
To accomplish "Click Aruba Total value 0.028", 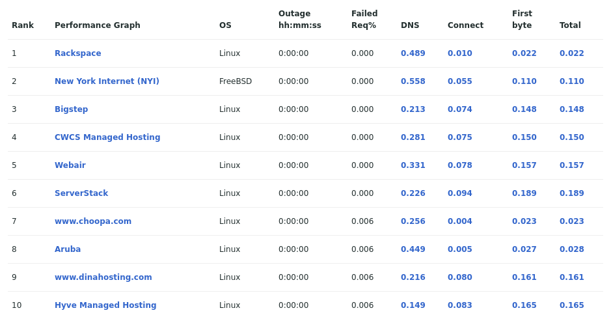I will point(572,249).
